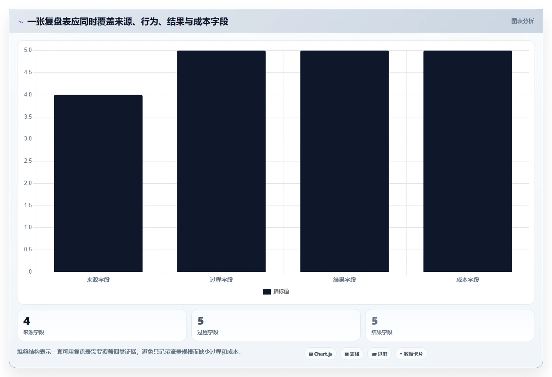Click the icon inside 表格 chip
The width and height of the screenshot is (552, 377).
point(347,354)
